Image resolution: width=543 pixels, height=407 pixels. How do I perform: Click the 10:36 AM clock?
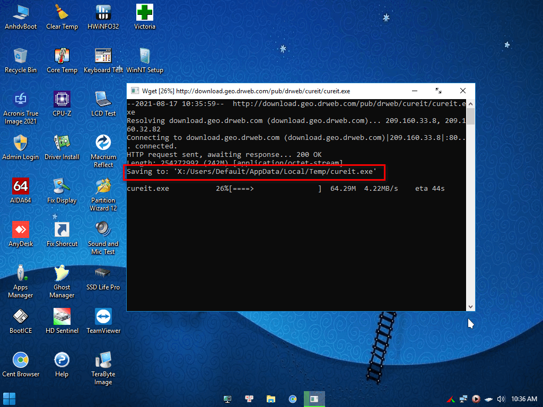[524, 399]
